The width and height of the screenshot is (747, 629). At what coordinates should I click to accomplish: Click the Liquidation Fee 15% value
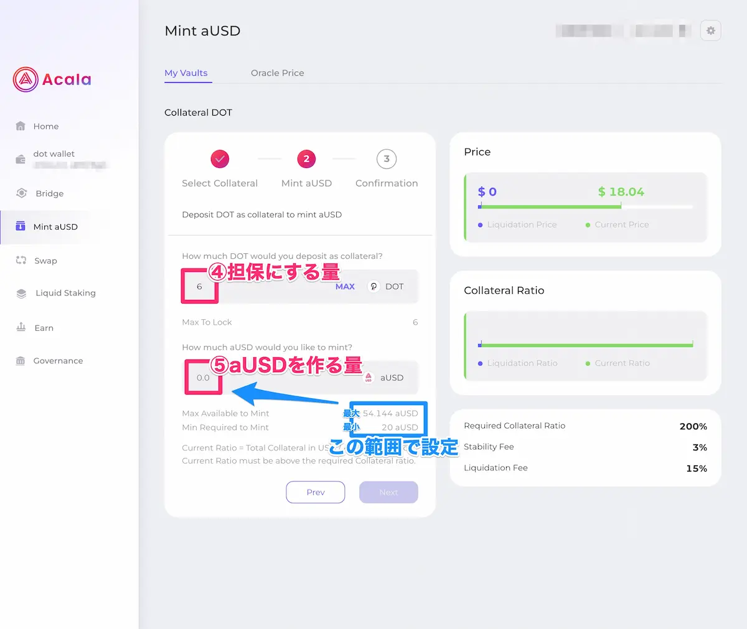pyautogui.click(x=697, y=468)
